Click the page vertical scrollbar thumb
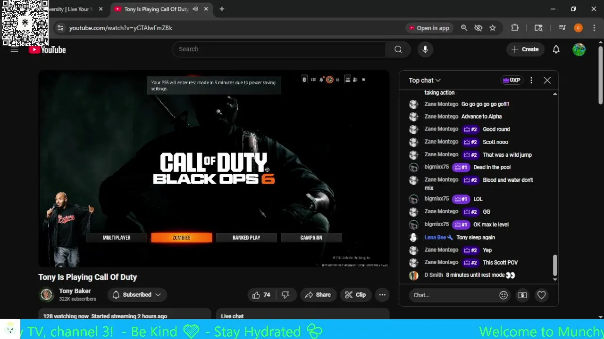 pyautogui.click(x=600, y=74)
